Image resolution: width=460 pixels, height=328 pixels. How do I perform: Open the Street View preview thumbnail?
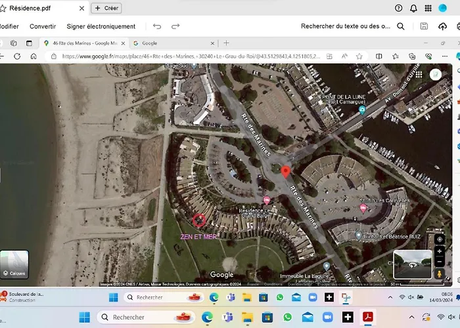[x=412, y=264]
